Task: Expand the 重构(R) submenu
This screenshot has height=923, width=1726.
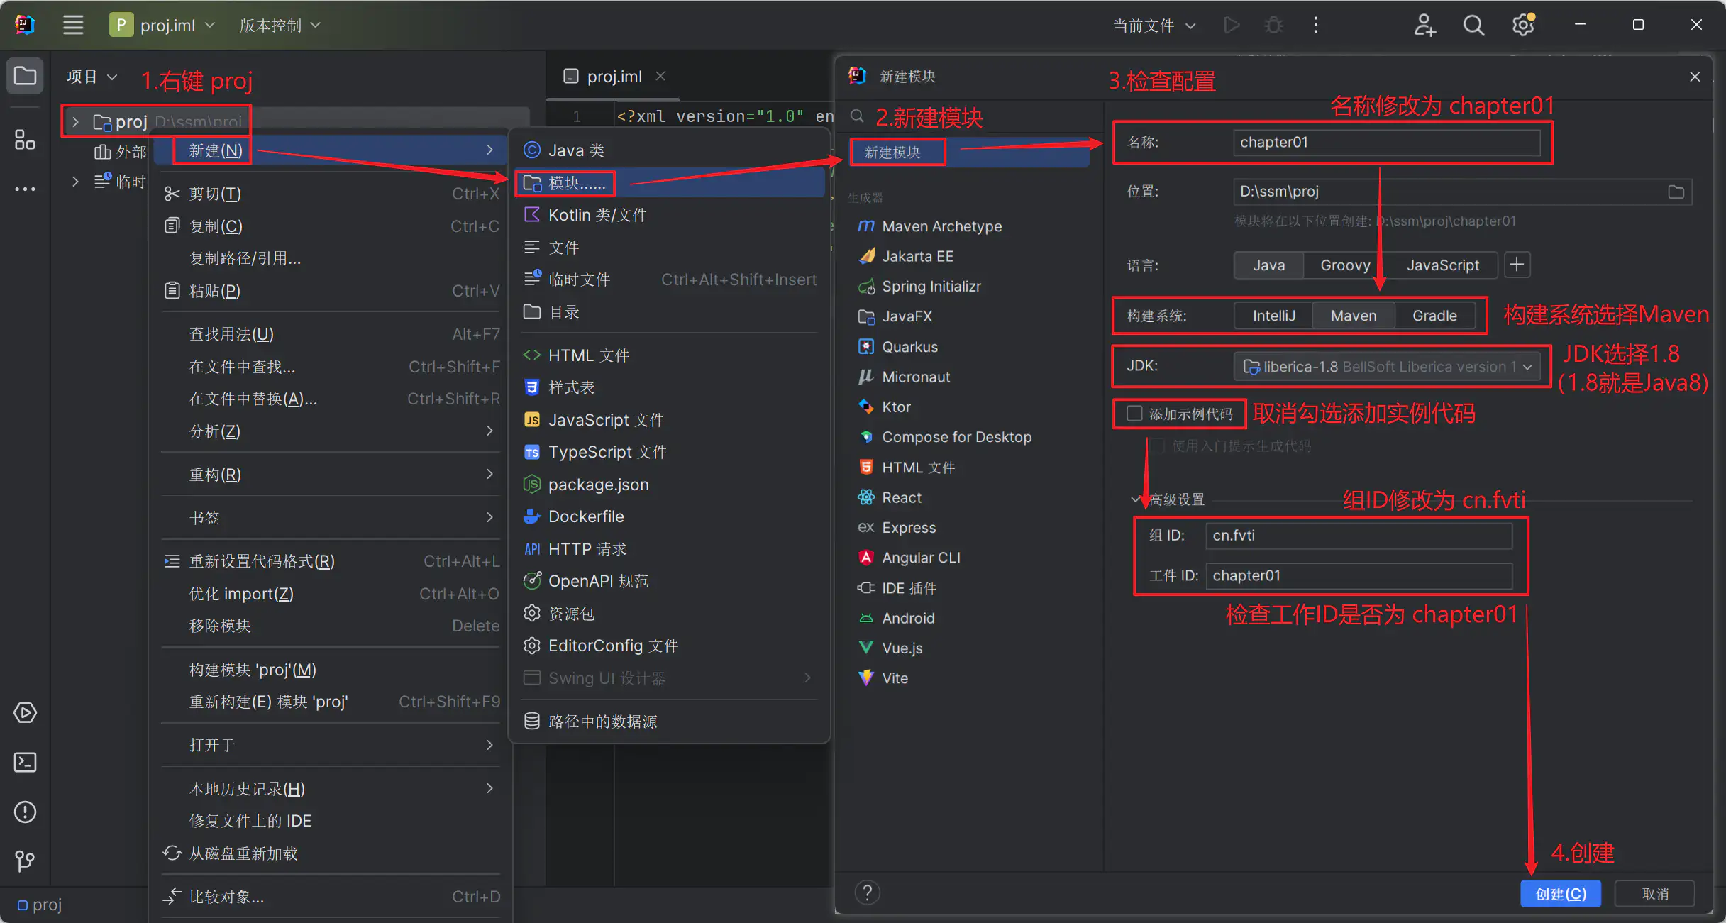Action: pos(331,474)
